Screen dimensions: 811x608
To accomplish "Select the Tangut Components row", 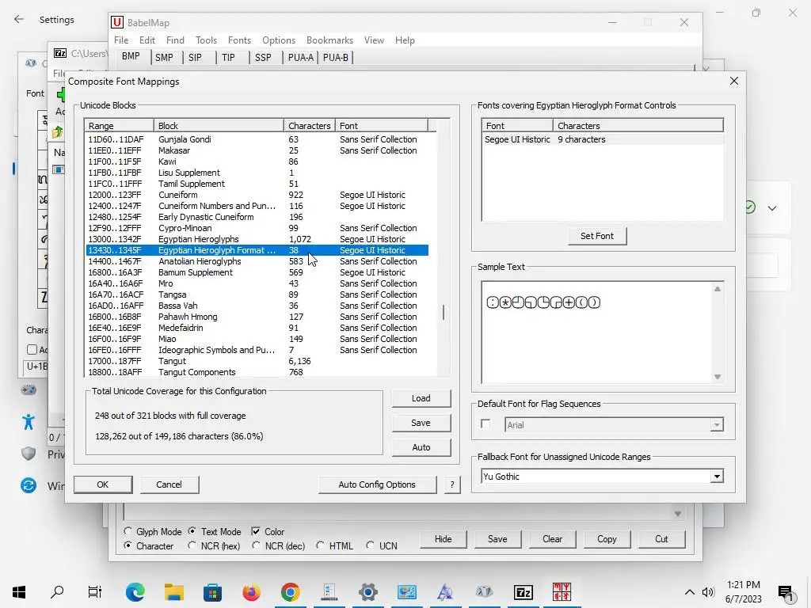I will pos(257,372).
